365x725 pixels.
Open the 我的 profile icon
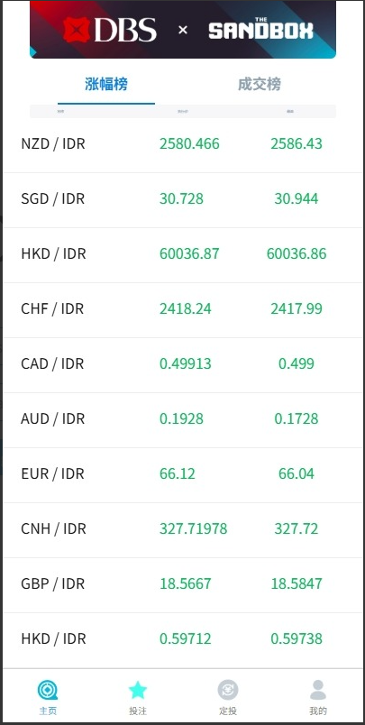[318, 690]
